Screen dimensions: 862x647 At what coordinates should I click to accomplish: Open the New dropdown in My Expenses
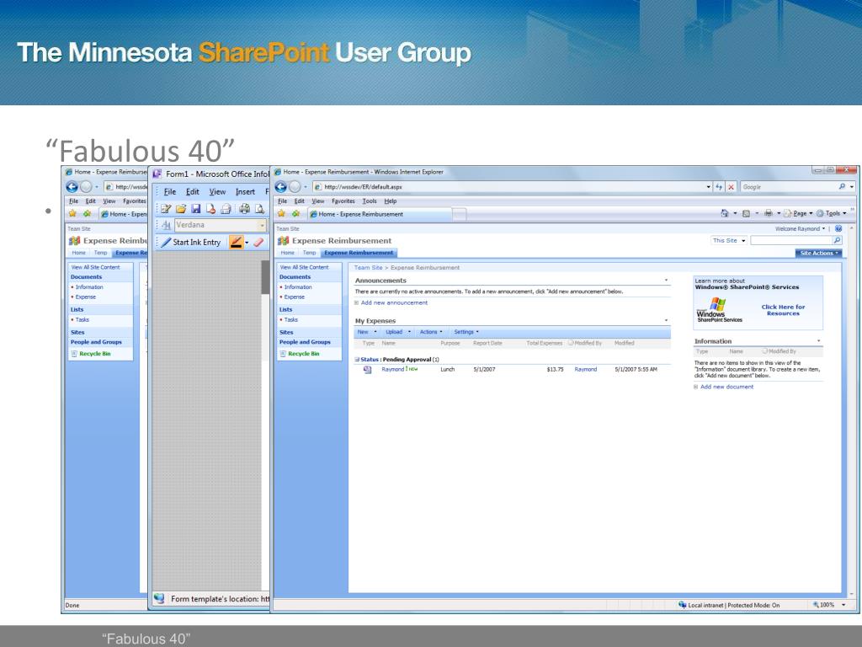click(367, 332)
